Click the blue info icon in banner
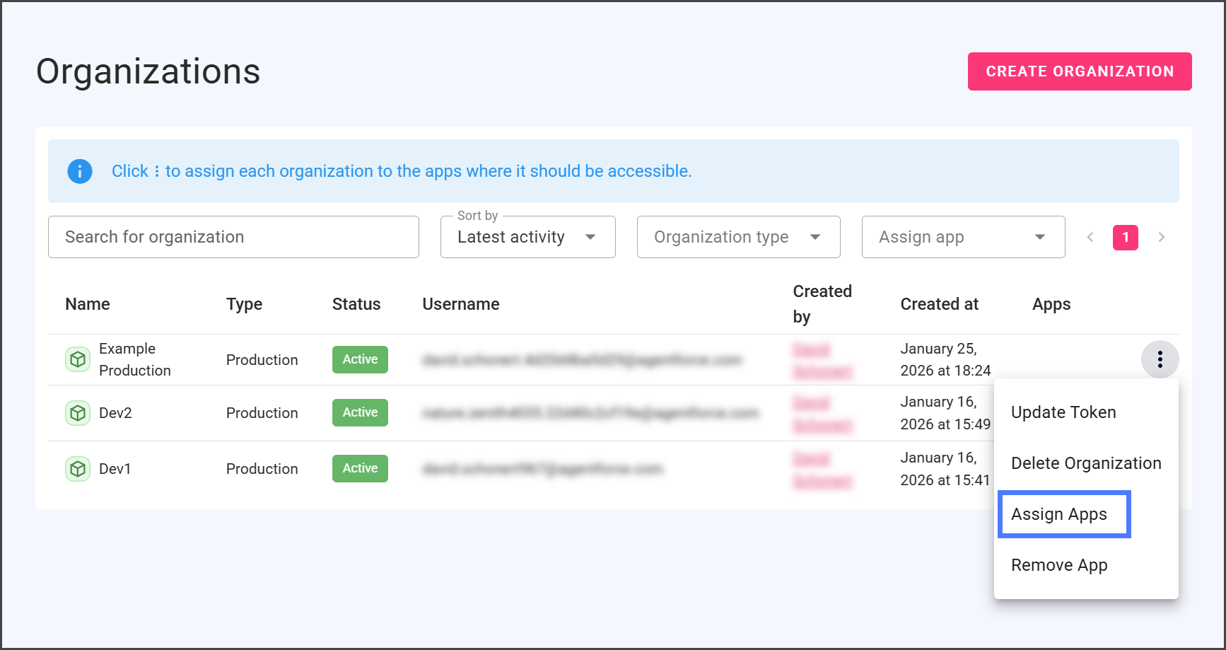The image size is (1226, 650). 80,171
